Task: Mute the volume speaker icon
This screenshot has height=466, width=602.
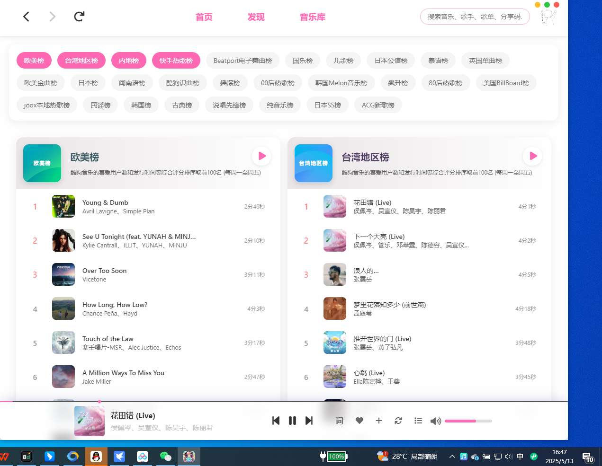Action: [435, 421]
